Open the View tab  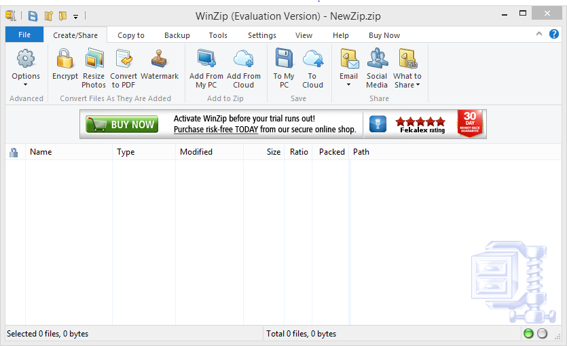click(x=304, y=35)
